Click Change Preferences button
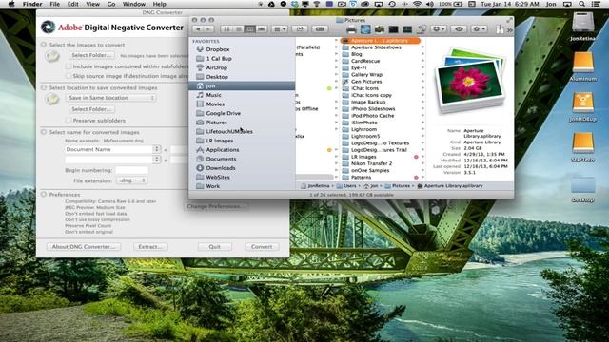609x342 pixels. click(x=216, y=206)
